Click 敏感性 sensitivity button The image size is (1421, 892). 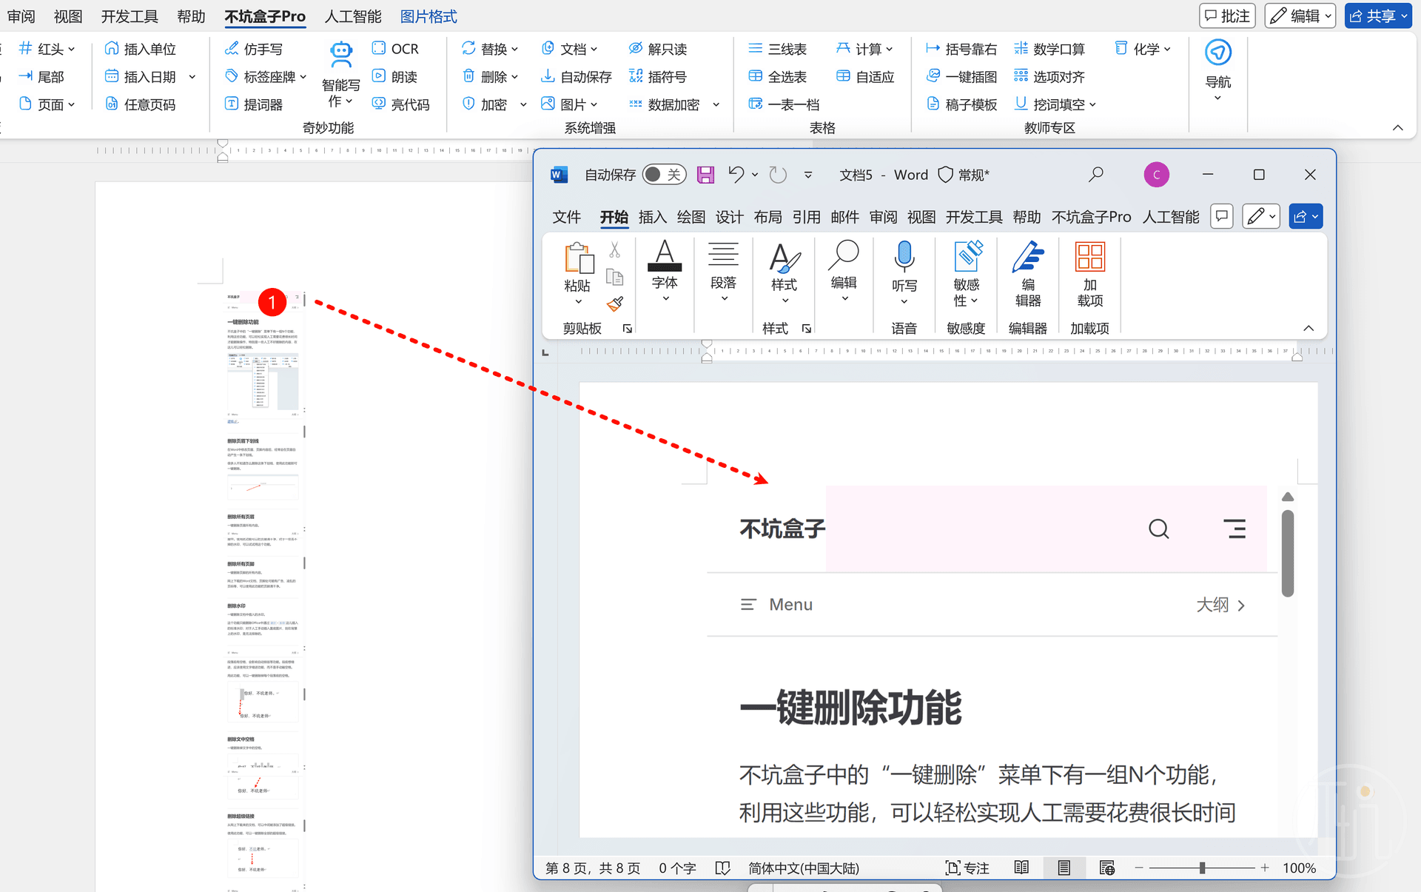click(x=967, y=274)
